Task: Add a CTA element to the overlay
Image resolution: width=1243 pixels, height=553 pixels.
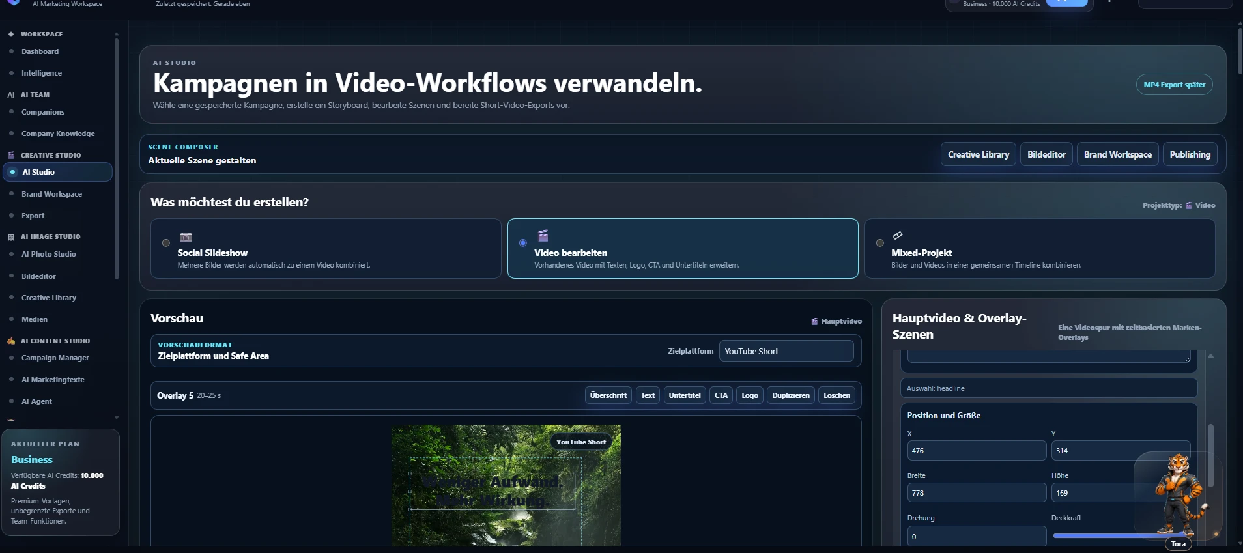Action: [x=721, y=395]
